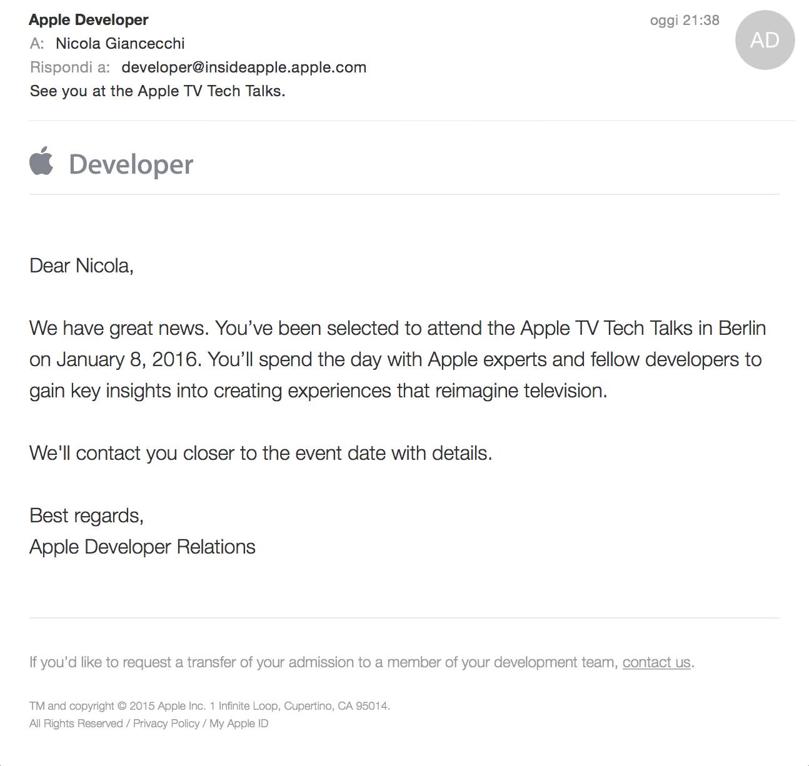This screenshot has width=809, height=766.
Task: Click the AD sender avatar circle
Action: coord(765,40)
